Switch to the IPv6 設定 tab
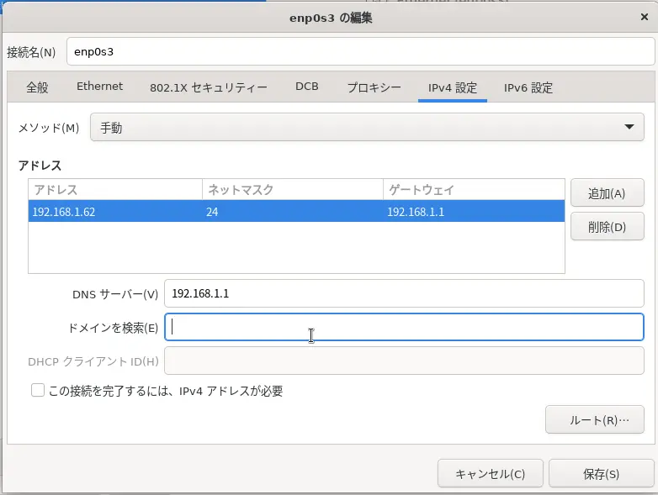 click(x=528, y=87)
